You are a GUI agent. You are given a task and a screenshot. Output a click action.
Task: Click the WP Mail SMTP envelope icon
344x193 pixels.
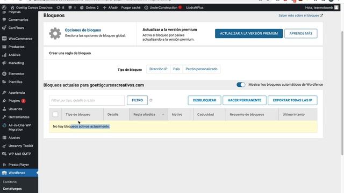click(x=4, y=154)
